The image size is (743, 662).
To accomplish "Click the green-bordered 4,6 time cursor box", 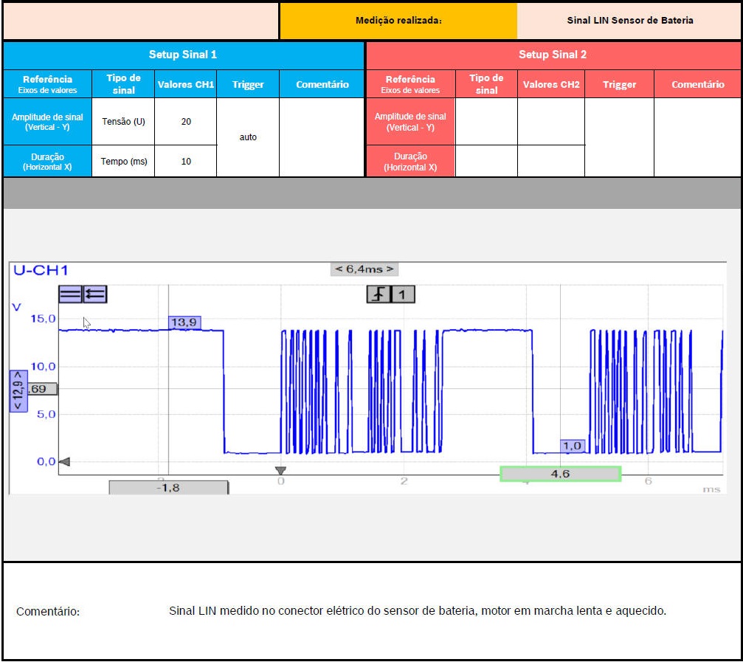I will point(560,474).
